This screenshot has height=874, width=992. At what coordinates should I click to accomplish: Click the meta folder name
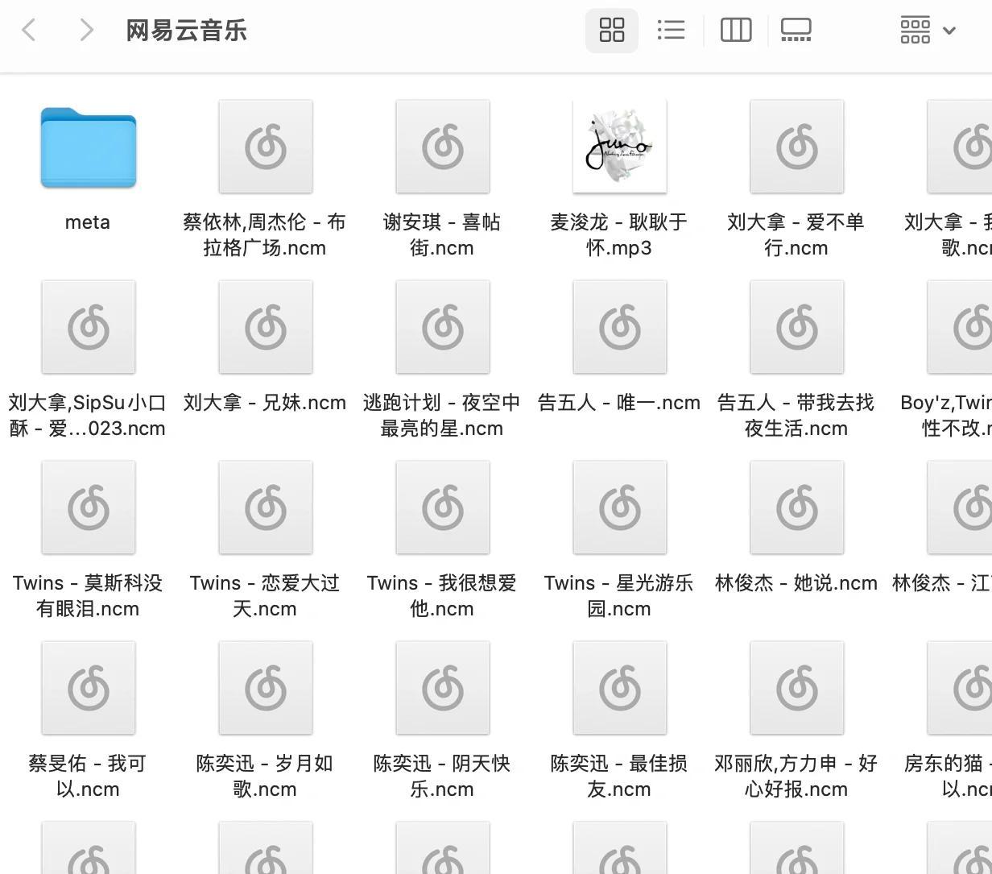click(88, 222)
